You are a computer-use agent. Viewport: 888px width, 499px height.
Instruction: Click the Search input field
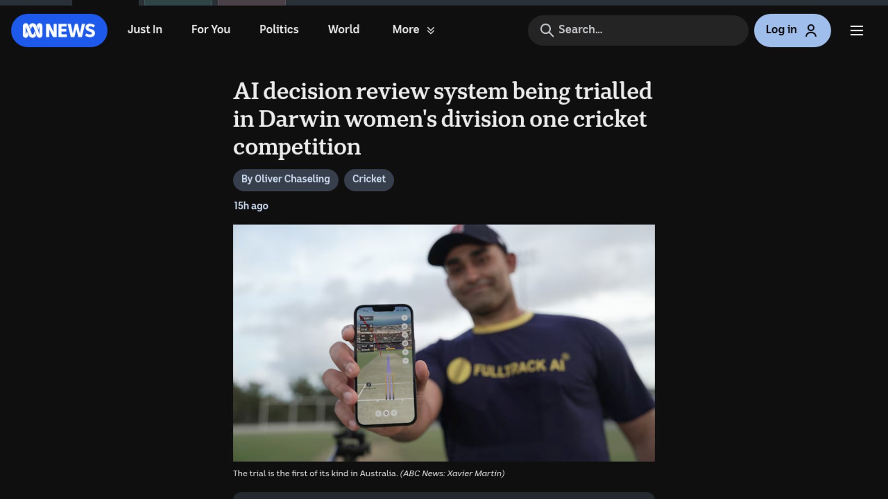(x=638, y=30)
